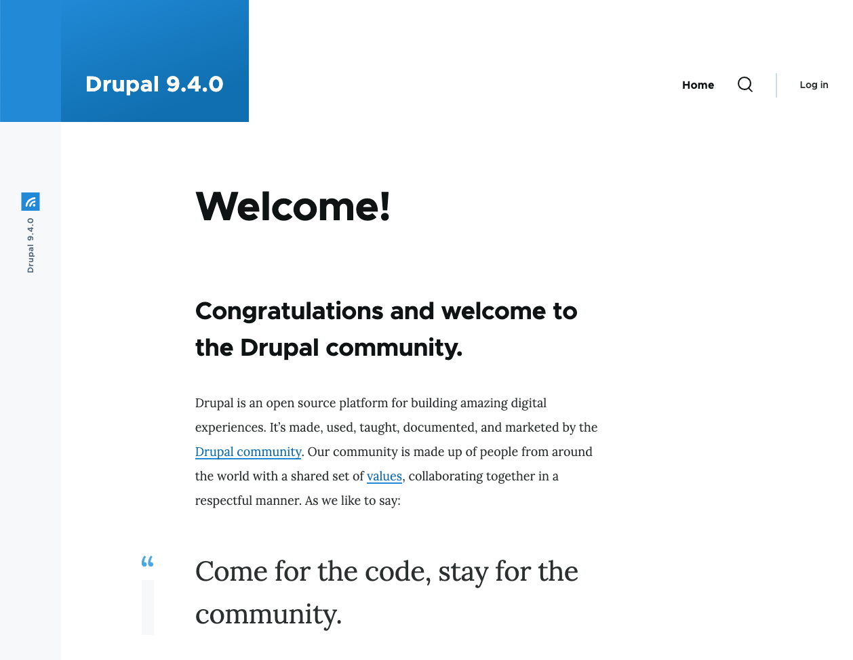Click the Log in link
Screen dimensions: 853x660
(x=814, y=85)
